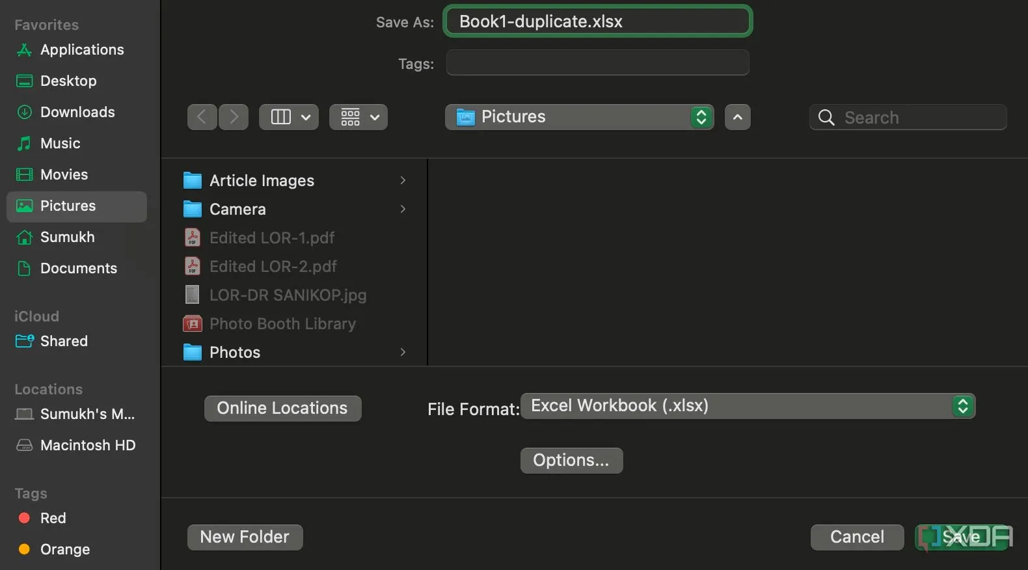Viewport: 1028px width, 570px height.
Task: Click the Photo Booth Library icon
Action: point(193,323)
